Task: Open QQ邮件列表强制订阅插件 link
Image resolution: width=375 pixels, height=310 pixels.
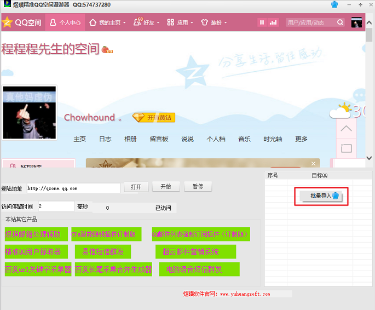Action: (x=201, y=234)
